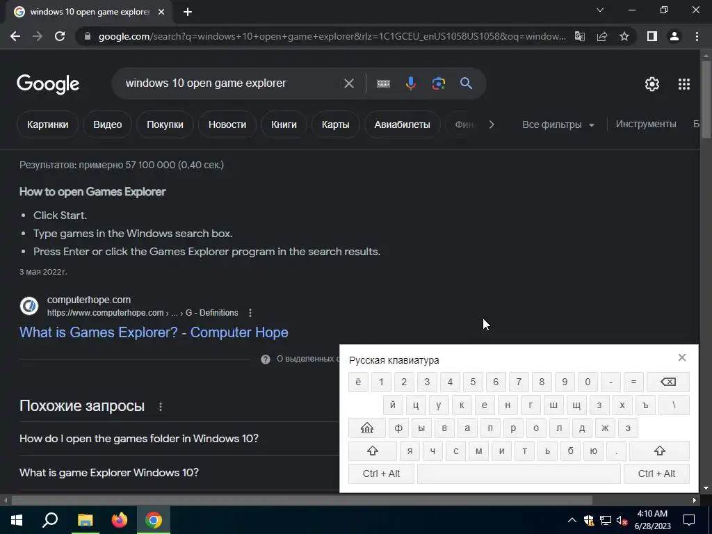Open the Chrome three-dot menu

(697, 36)
